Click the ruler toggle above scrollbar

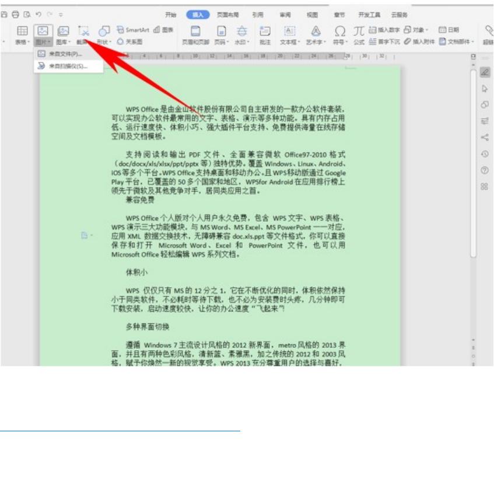[x=474, y=57]
